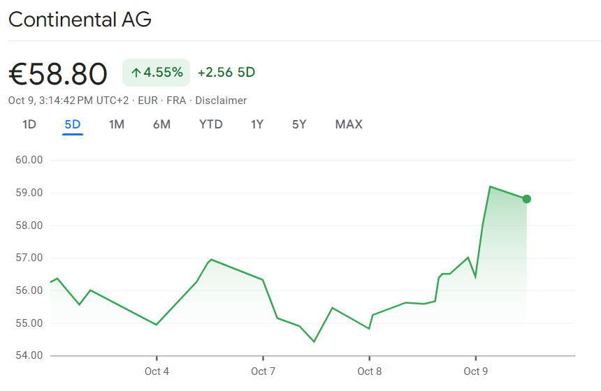The height and width of the screenshot is (391, 601).
Task: Click the €58.80 current price
Action: pyautogui.click(x=58, y=73)
